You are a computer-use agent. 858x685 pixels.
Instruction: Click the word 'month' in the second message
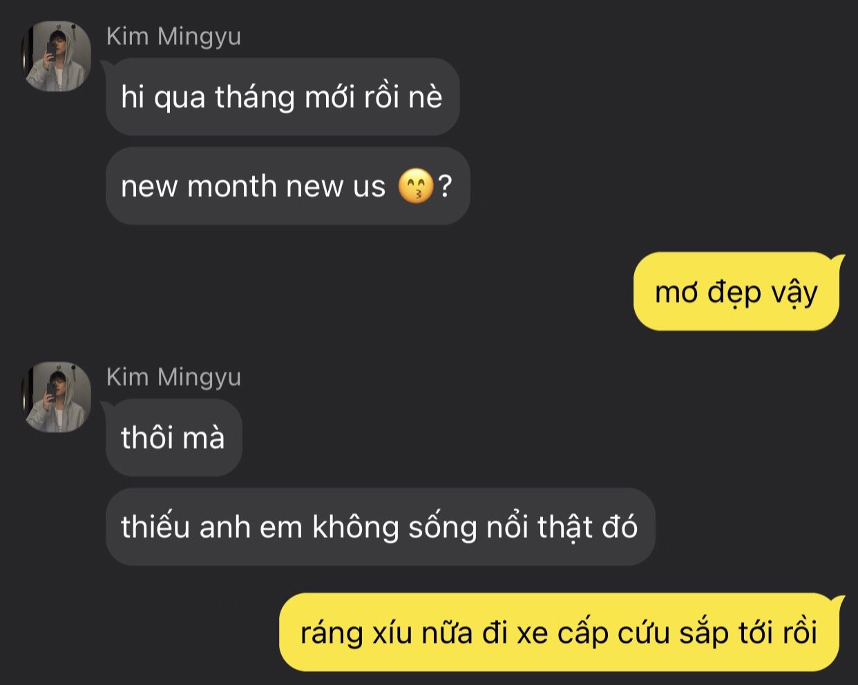232,186
